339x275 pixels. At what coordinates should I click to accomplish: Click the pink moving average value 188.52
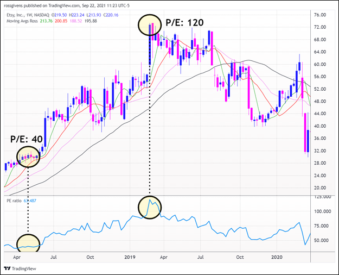(x=76, y=21)
